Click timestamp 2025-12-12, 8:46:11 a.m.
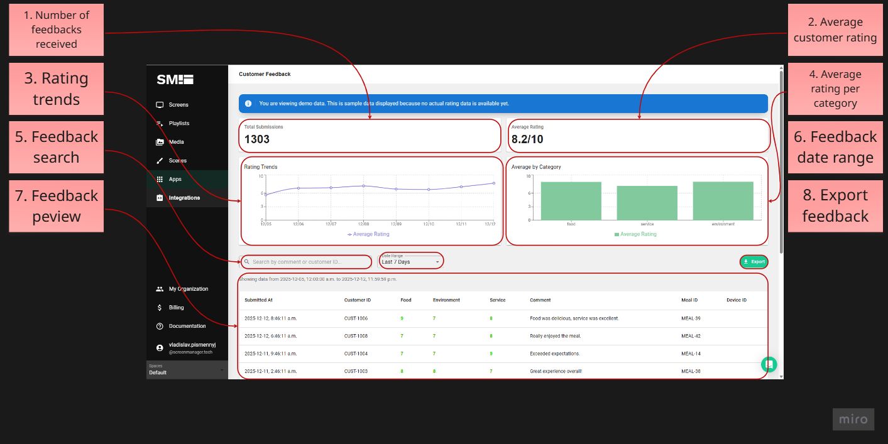This screenshot has width=888, height=444. 271,318
